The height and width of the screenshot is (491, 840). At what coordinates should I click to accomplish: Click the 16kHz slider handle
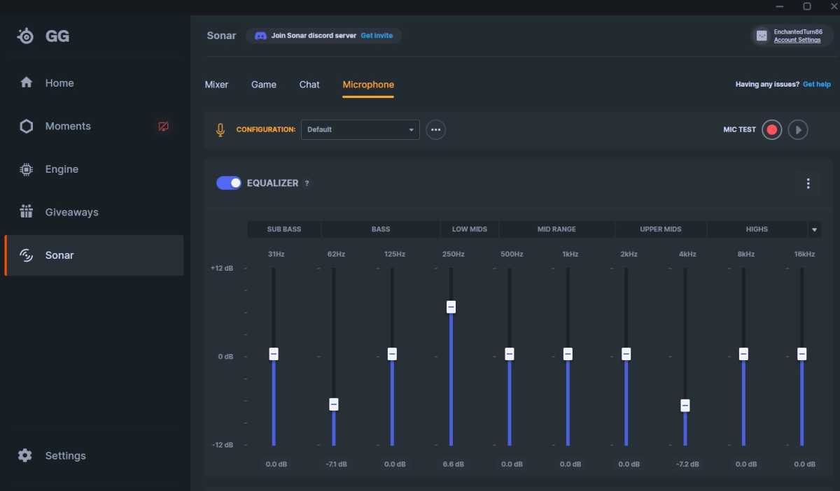click(802, 354)
